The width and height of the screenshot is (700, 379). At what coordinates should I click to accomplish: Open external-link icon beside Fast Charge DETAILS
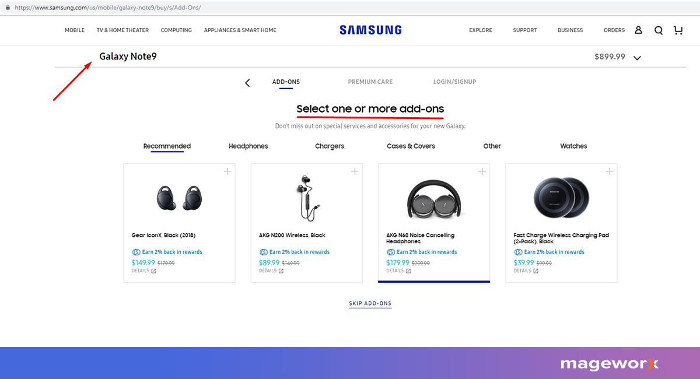[x=535, y=271]
